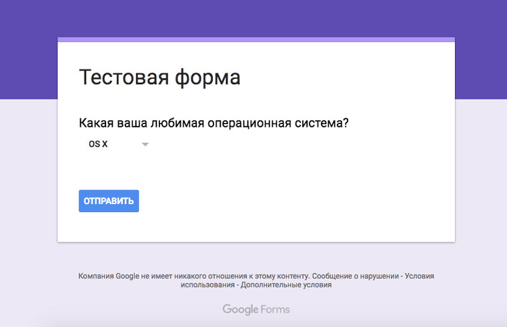Click the light purple accent bar atop the form card

(256, 40)
